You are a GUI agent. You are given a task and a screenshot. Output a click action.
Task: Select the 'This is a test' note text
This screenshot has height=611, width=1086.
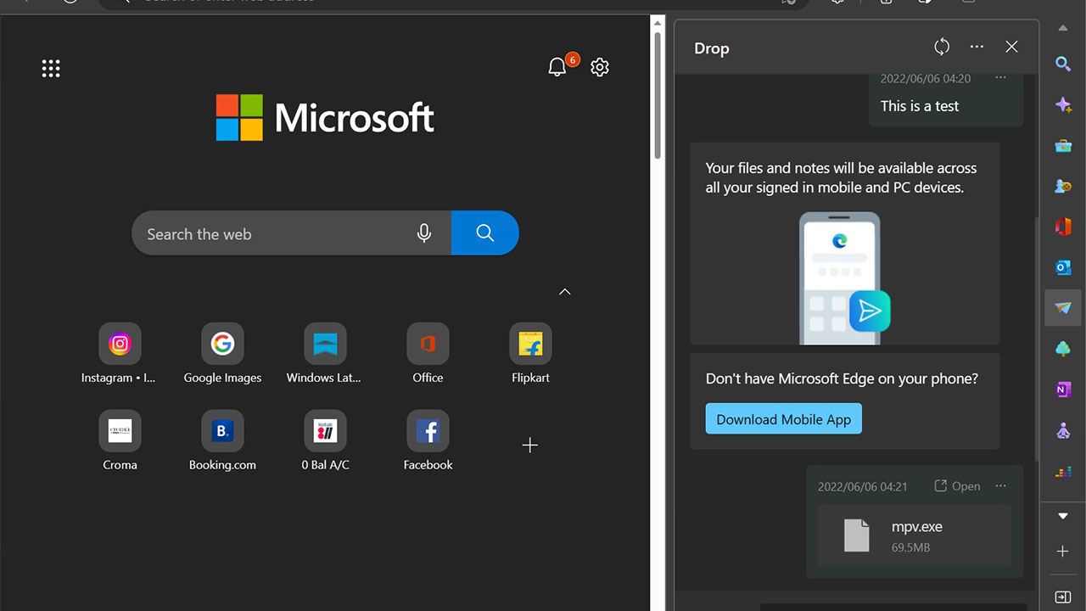(x=920, y=106)
